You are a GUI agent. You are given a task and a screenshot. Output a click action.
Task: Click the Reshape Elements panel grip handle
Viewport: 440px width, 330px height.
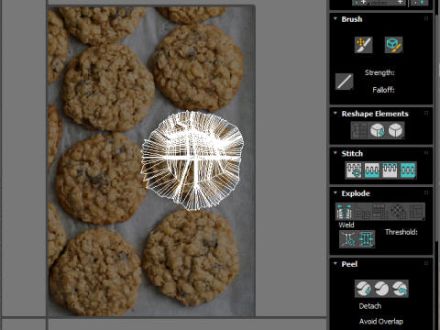click(426, 113)
